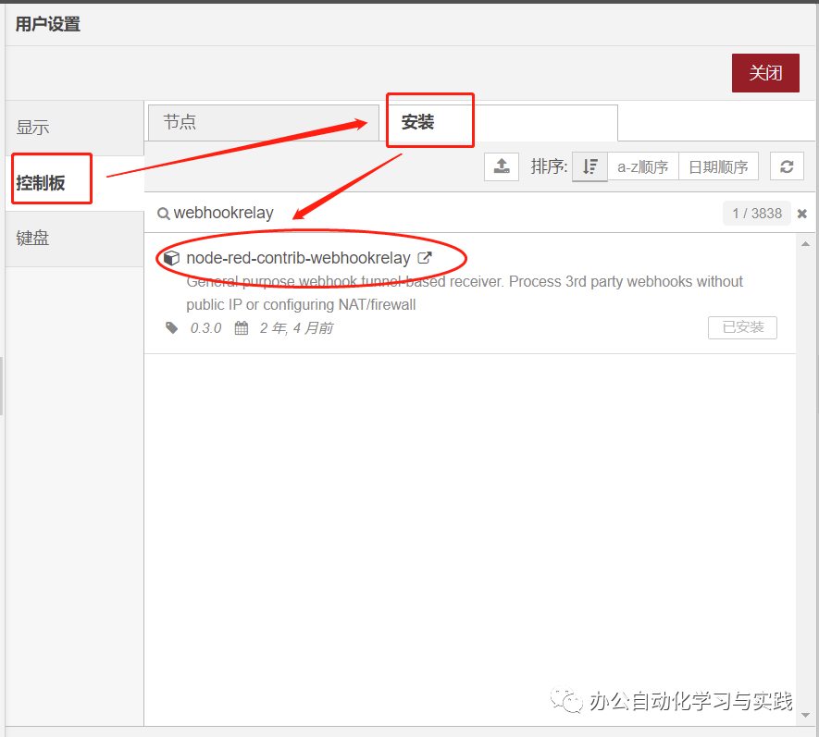Click the 2 年, 4 月前 date text
Screen dimensions: 819x737
[x=296, y=328]
